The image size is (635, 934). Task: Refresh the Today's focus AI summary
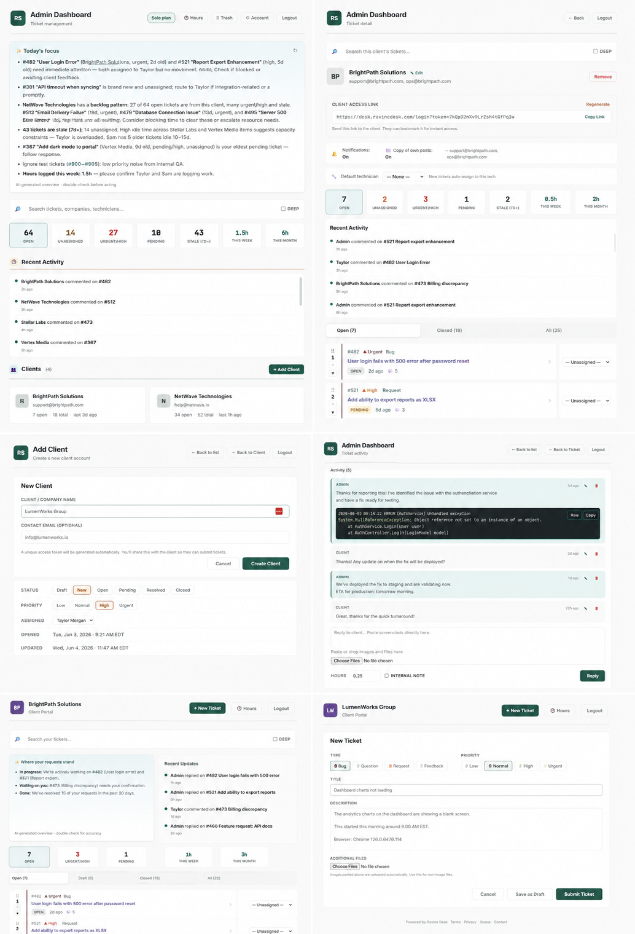tap(295, 51)
